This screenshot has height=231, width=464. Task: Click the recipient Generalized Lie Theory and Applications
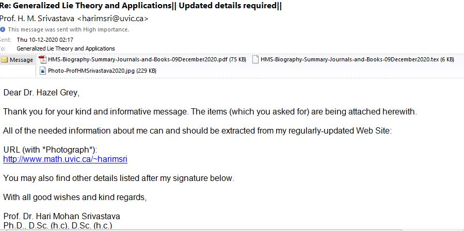coord(66,48)
